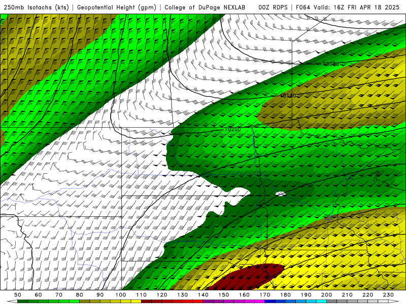
Task: Click the '190' label on the color scale
Action: (x=306, y=295)
